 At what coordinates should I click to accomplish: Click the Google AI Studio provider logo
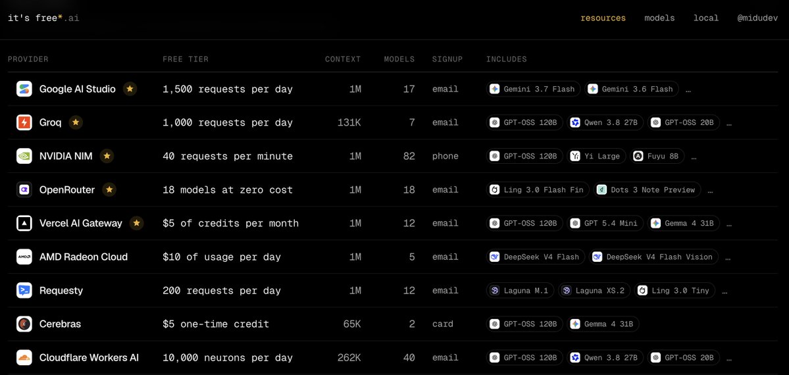pyautogui.click(x=24, y=89)
